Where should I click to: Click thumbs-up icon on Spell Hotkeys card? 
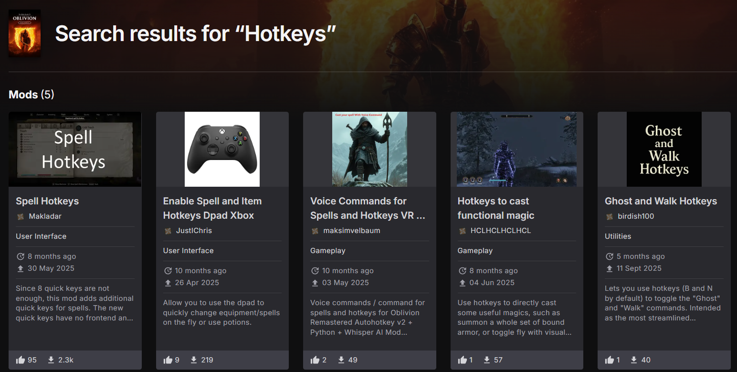[x=21, y=360]
